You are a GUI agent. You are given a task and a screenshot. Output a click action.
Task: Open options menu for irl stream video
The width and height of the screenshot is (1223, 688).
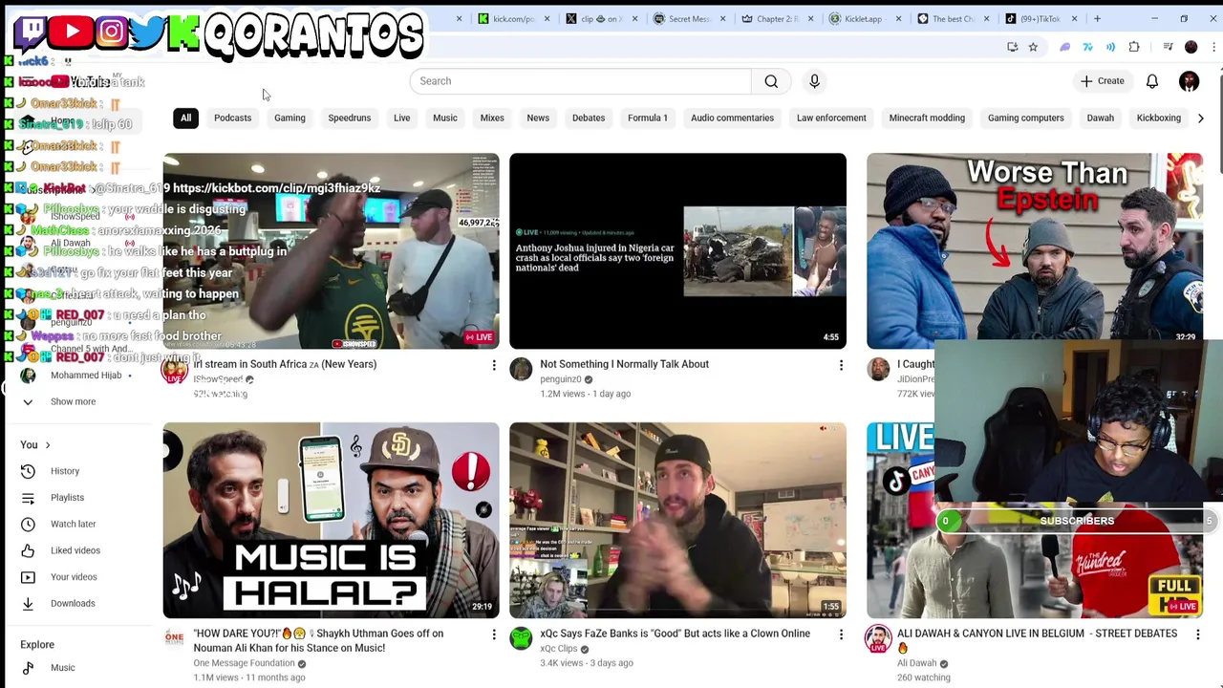click(494, 365)
